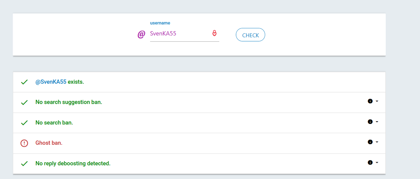Viewport: 420px width, 179px height.
Task: Click info icon for search suggestion ban
Action: (370, 101)
